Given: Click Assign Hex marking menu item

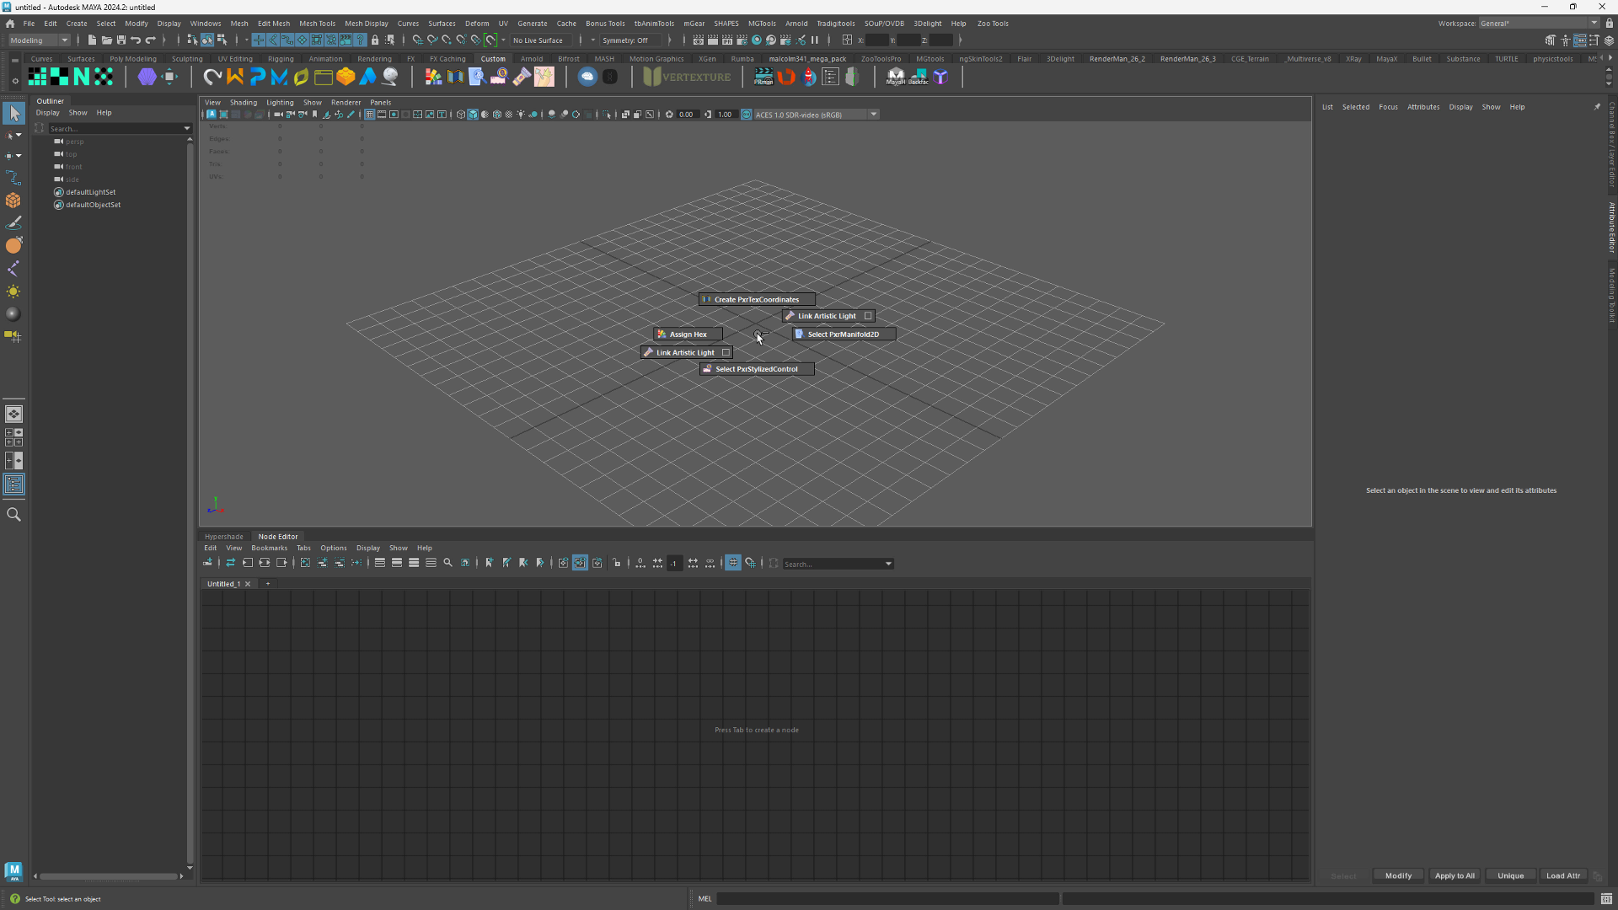Looking at the screenshot, I should pos(688,335).
